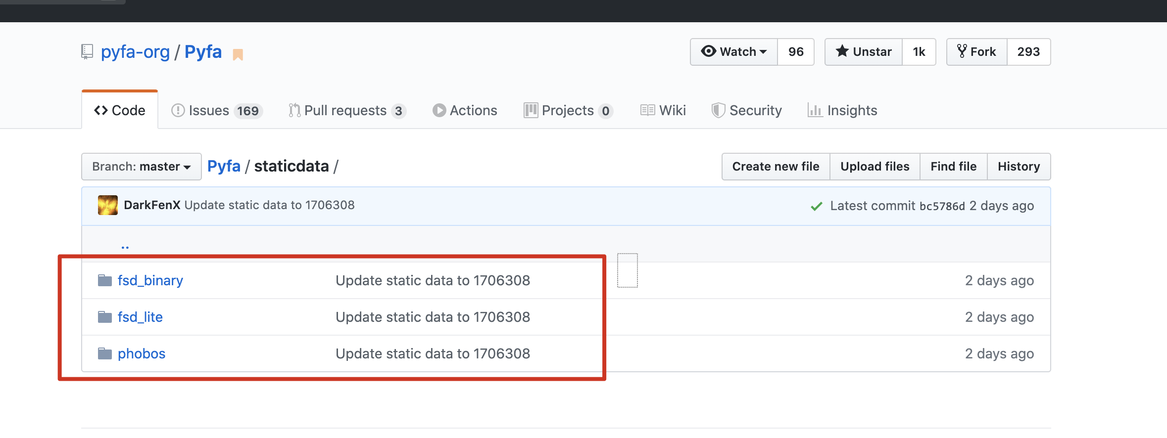
Task: Open the Pyfa repository name link in header
Action: point(203,52)
